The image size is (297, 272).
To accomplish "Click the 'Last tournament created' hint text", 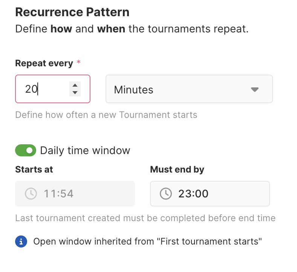I will [x=145, y=218].
